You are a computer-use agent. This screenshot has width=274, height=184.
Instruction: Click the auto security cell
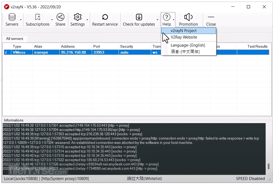[135, 52]
